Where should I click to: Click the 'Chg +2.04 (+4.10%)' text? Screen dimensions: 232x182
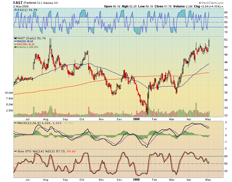point(207,6)
